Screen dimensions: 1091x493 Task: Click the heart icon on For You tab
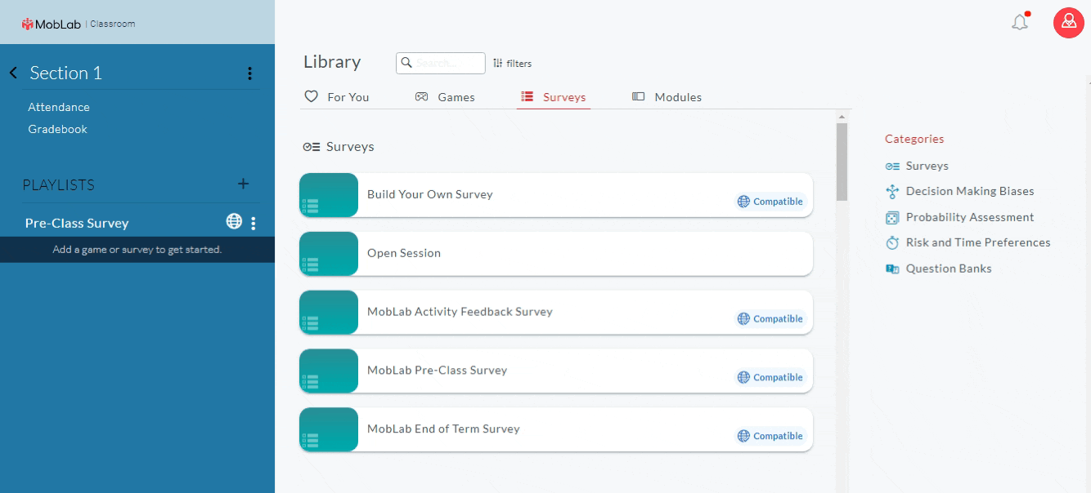311,96
